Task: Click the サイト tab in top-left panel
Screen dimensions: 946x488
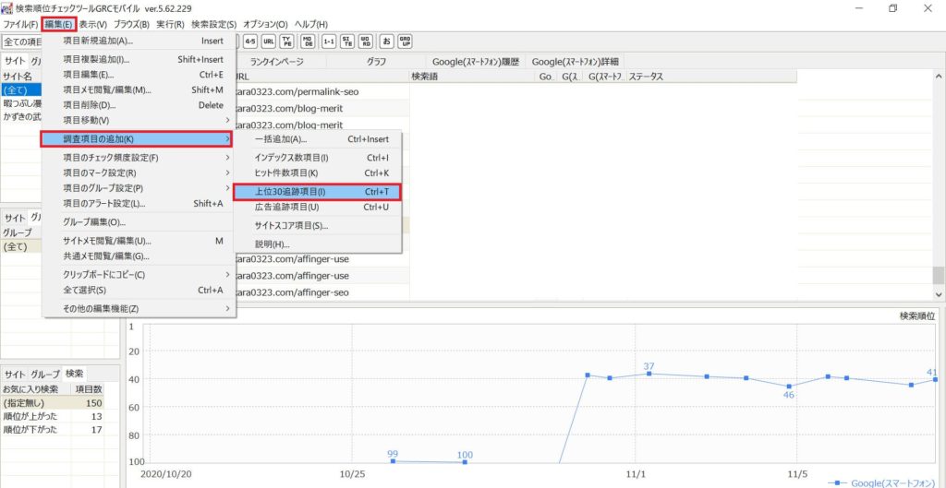Action: [15, 62]
